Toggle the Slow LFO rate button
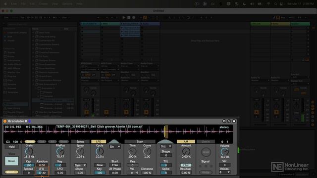This screenshot has width=317, height=178. click(x=100, y=165)
